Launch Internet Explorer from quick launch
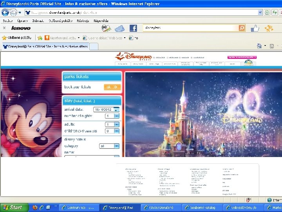 [x=42, y=208]
